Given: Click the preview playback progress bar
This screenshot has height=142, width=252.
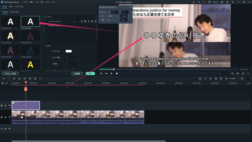Looking at the screenshot, I should (163, 69).
